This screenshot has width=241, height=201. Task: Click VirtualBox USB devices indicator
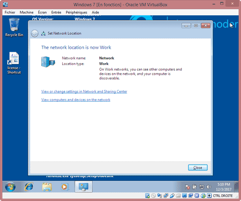172,196
